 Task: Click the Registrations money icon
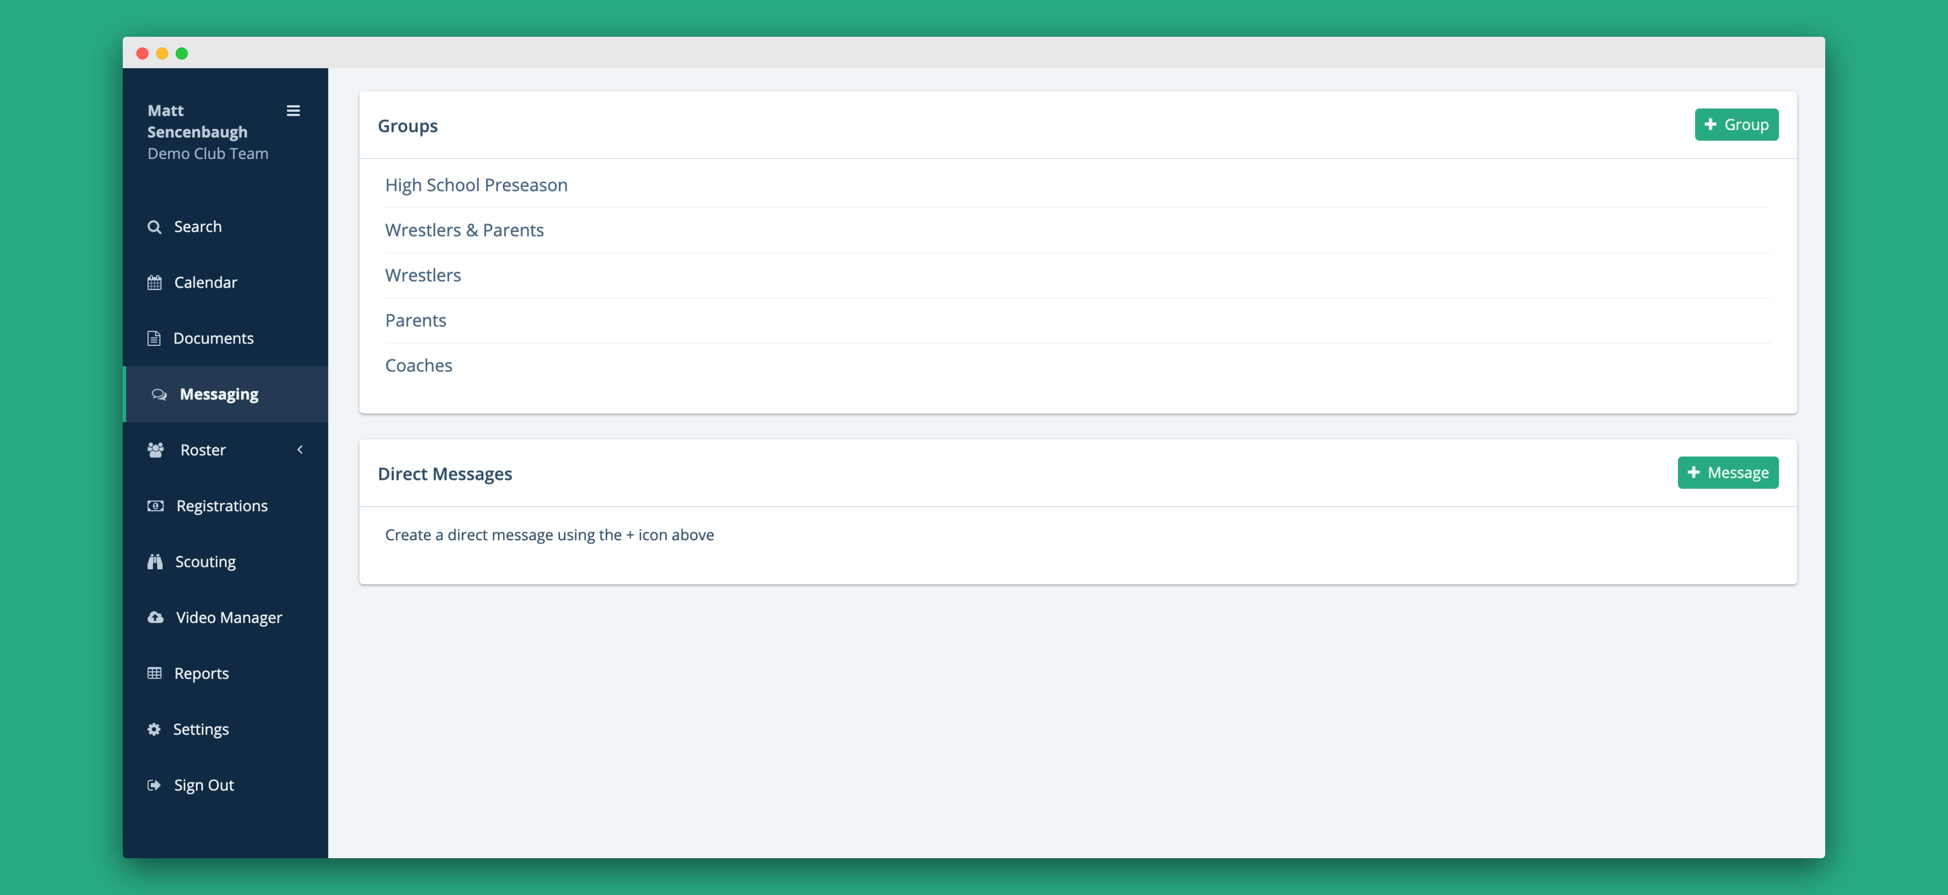tap(156, 506)
